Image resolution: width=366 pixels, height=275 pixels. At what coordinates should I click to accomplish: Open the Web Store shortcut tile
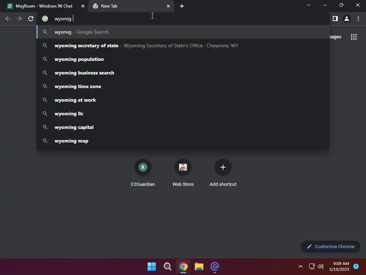point(183,173)
